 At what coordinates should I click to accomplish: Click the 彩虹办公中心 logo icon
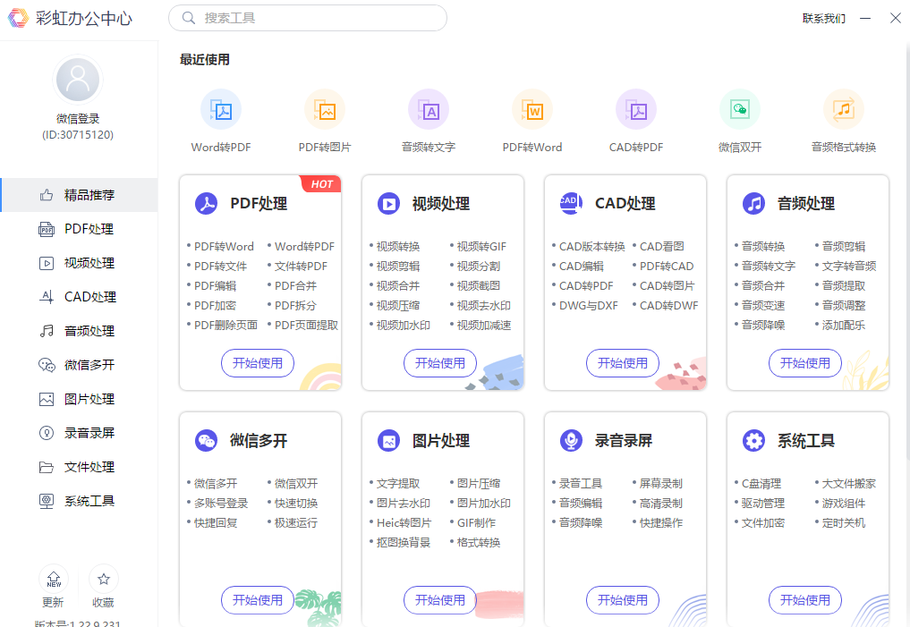(18, 18)
